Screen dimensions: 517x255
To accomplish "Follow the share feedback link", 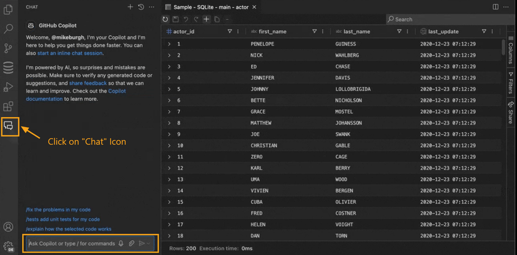I will [x=88, y=84].
